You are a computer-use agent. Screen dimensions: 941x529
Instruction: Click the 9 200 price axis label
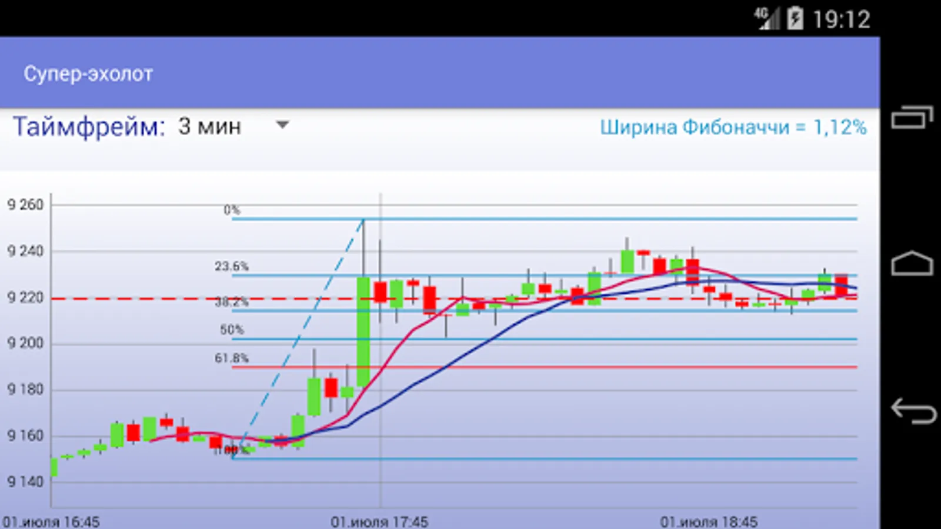(25, 343)
